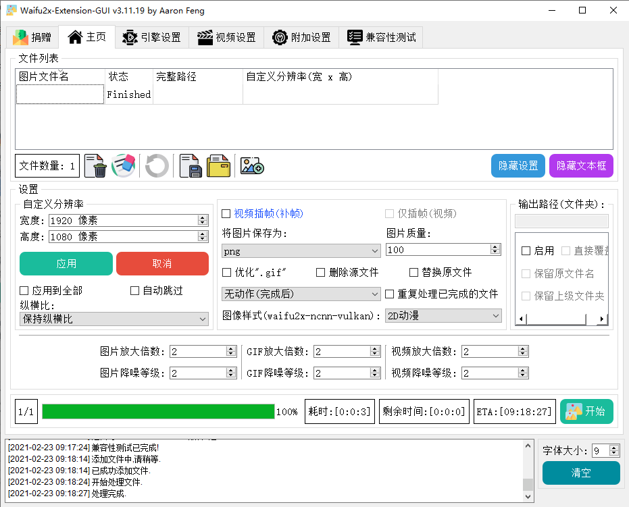
Task: Click the eraser clear list icon
Action: 124,165
